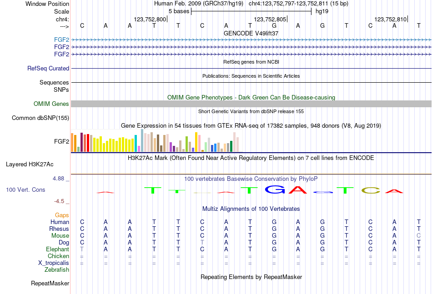Image resolution: width=432 pixels, height=294 pixels.
Task: Click 100 vertebrates Basewise Conservation by PhyloP title
Action: coord(251,179)
